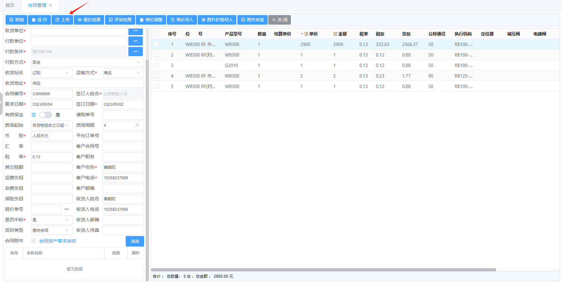Viewport: 562px width, 282px height.
Task: Switch to the 首页 tab
Action: [x=10, y=5]
